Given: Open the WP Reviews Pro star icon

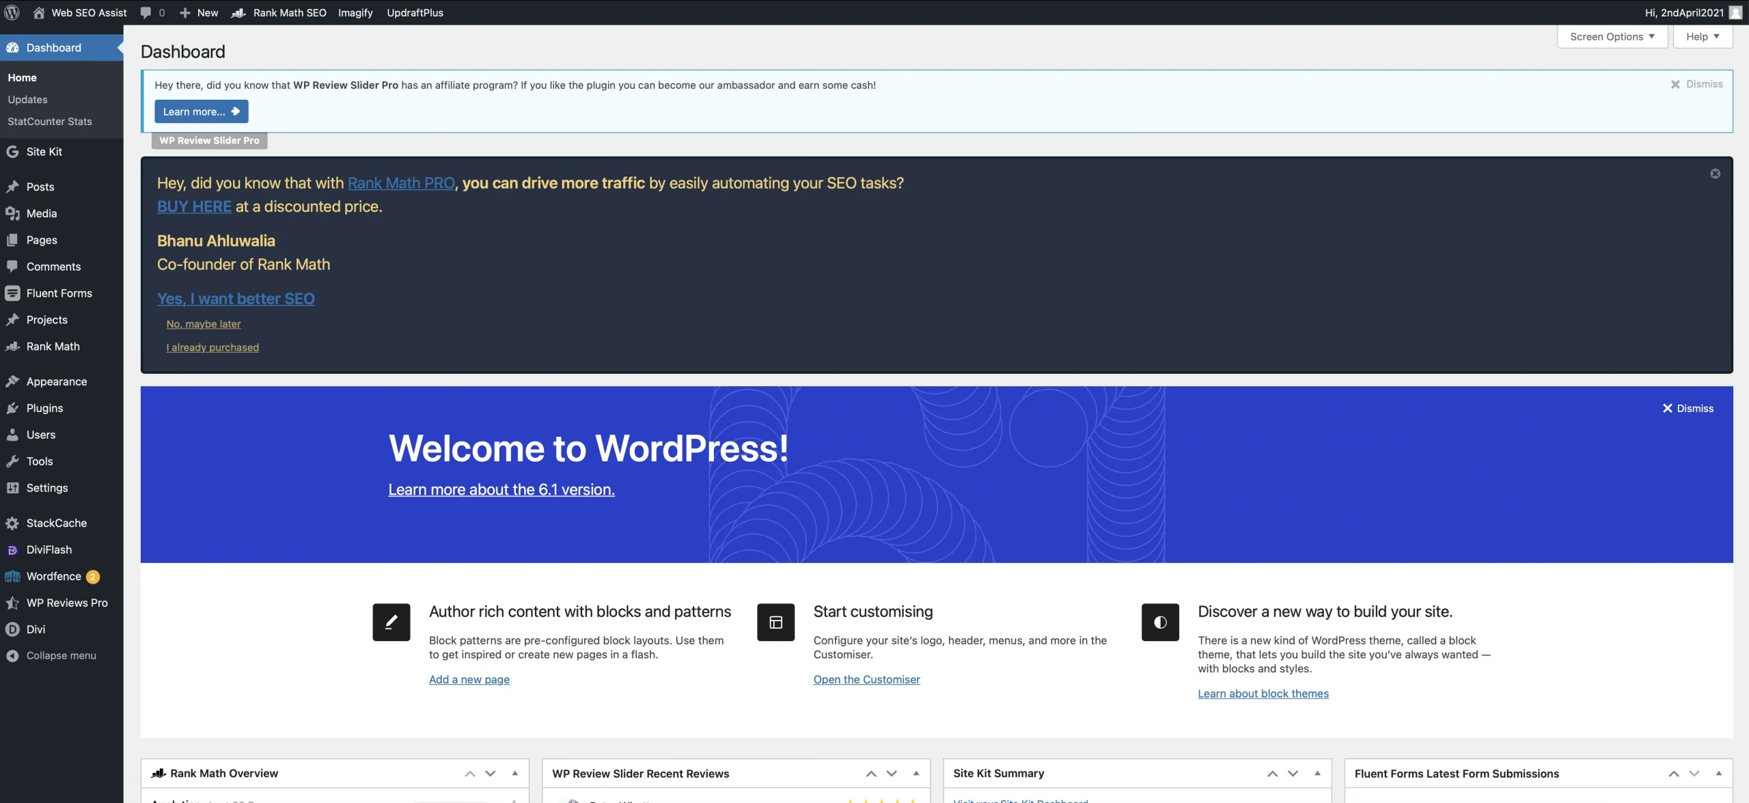Looking at the screenshot, I should (x=12, y=603).
